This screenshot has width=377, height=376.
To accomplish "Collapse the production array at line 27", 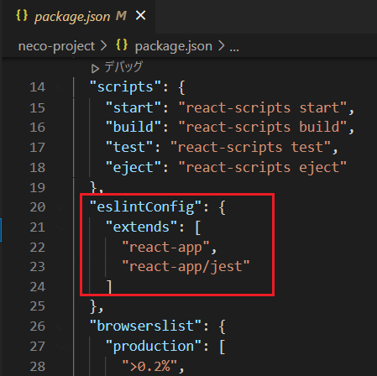I will pyautogui.click(x=60, y=347).
